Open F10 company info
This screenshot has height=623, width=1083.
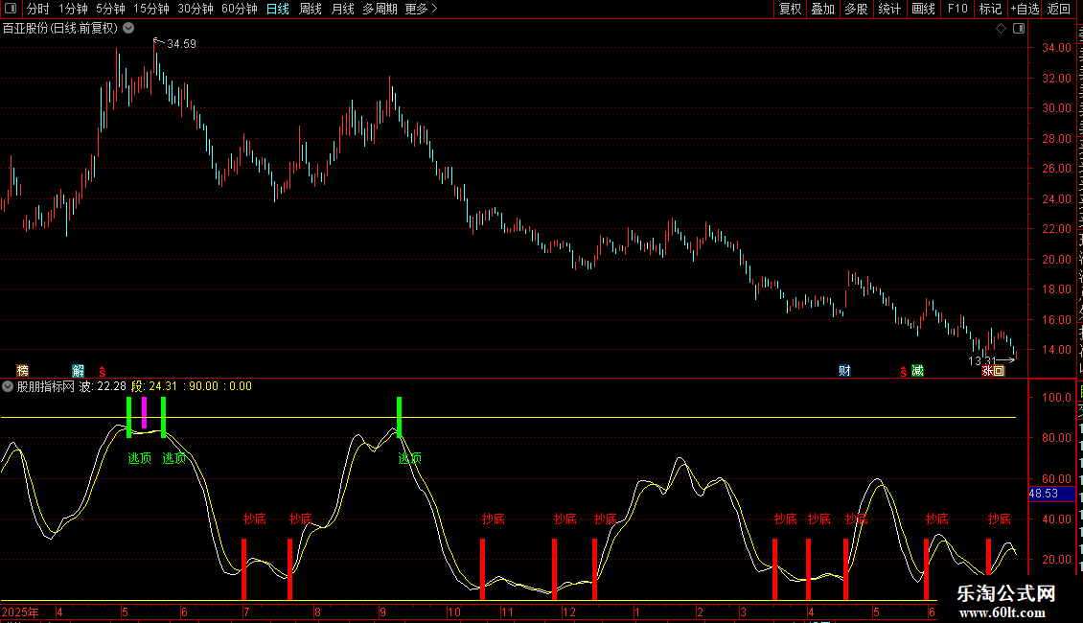tap(957, 9)
